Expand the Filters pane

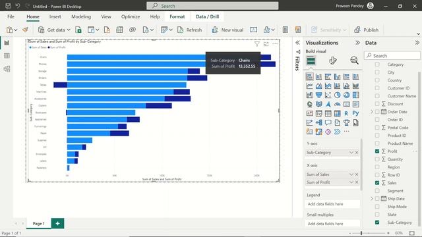point(297,43)
